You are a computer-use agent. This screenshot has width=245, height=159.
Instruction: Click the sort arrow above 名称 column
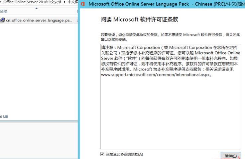tap(37, 8)
